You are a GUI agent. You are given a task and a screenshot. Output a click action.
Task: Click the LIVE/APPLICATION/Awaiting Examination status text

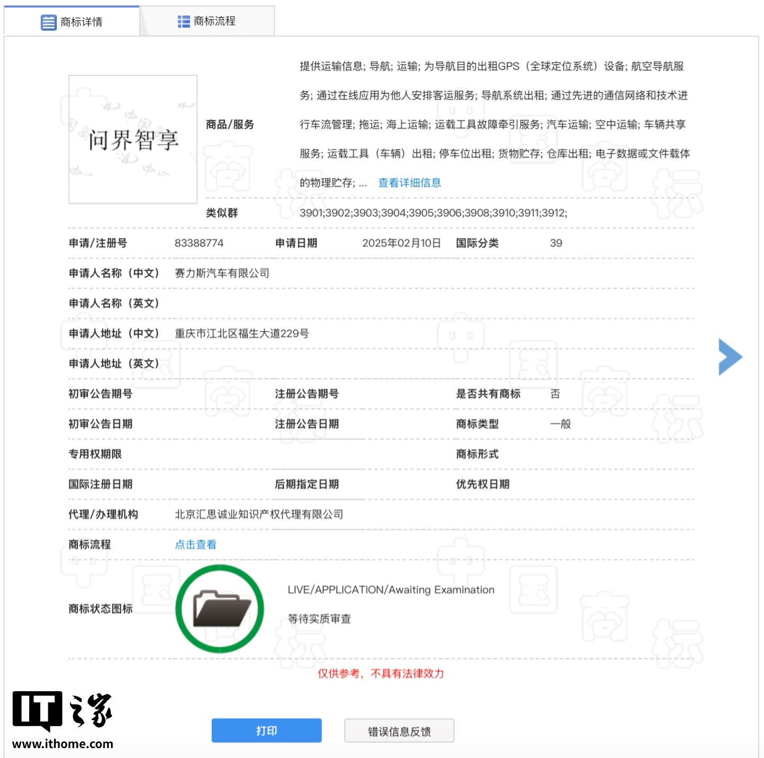pos(390,590)
